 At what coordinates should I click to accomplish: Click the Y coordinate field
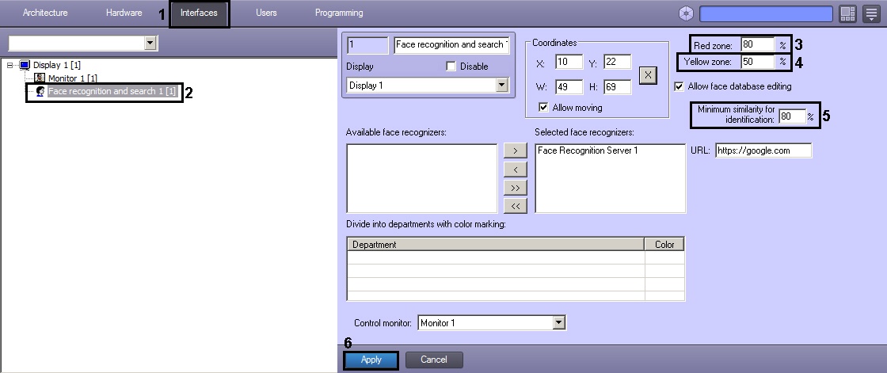click(x=617, y=63)
